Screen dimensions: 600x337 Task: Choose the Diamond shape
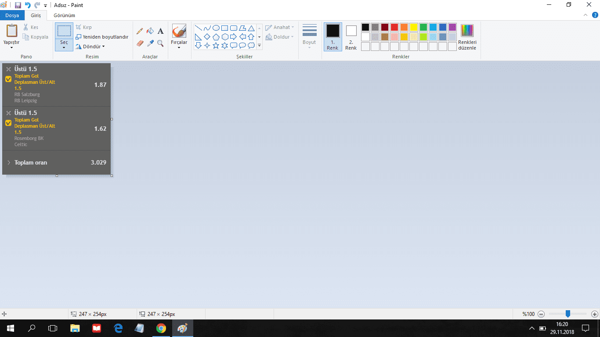click(x=207, y=36)
